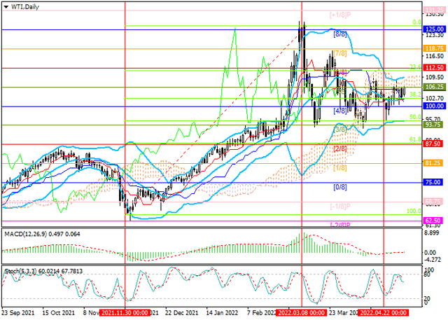This screenshot has height=320, width=448.
Task: Select the 2022.03.08 00:00 date marker
Action: pyautogui.click(x=302, y=314)
